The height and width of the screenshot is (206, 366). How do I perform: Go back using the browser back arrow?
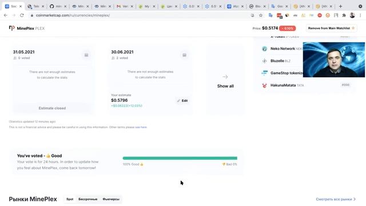pos(6,15)
